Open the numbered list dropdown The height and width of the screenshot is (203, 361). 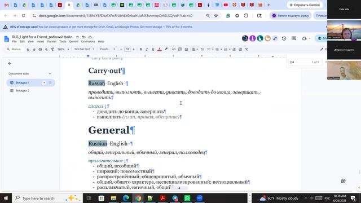tap(227, 49)
